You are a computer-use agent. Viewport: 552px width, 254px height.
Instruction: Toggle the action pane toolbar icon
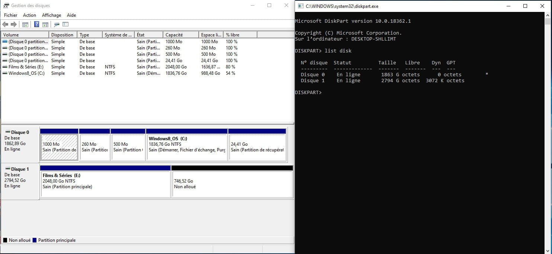pos(45,25)
